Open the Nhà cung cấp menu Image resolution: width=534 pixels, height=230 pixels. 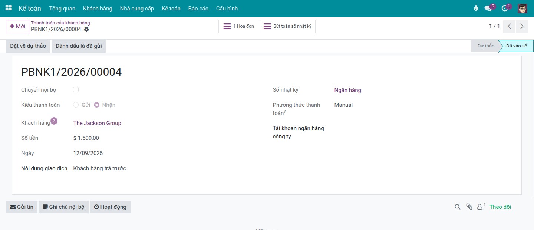[x=137, y=9]
